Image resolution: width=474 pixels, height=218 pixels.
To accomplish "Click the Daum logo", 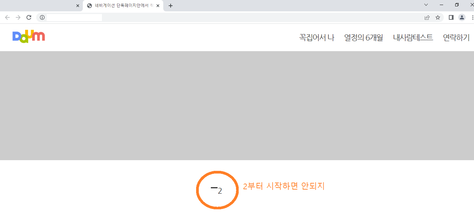I will click(x=28, y=36).
